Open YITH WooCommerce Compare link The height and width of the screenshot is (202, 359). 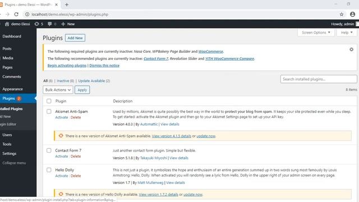click(x=229, y=58)
